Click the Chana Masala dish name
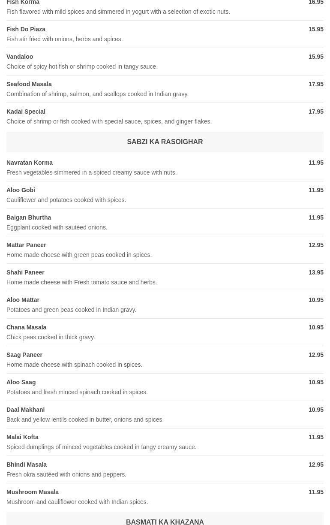 26,327
